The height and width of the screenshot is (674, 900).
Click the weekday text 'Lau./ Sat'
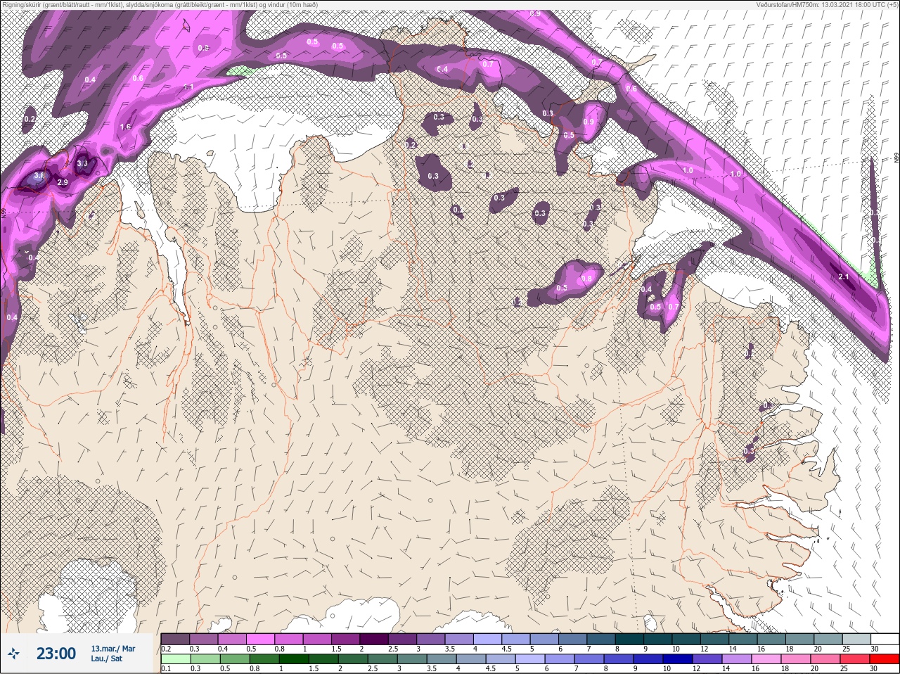(x=106, y=659)
